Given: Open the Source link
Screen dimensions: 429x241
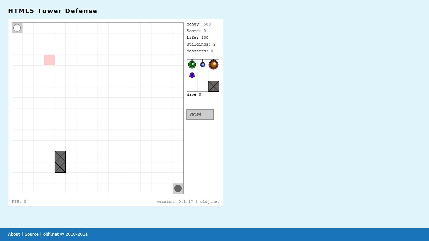Looking at the screenshot, I should tap(32, 234).
